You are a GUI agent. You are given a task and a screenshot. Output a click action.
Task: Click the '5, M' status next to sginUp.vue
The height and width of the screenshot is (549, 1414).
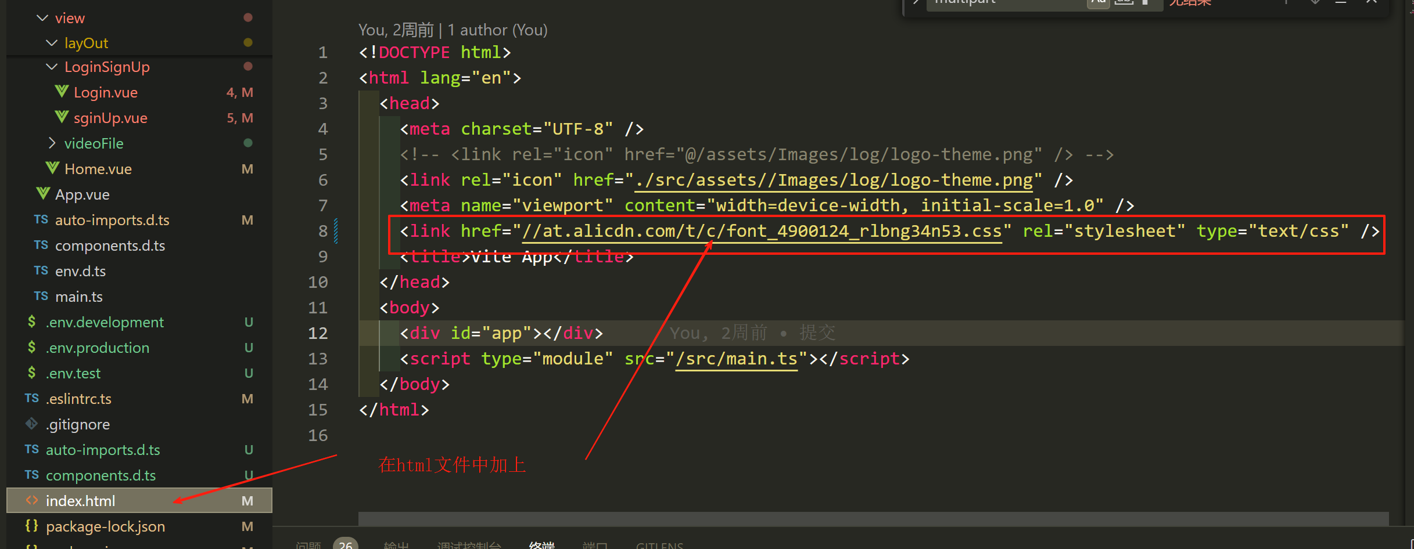click(240, 118)
